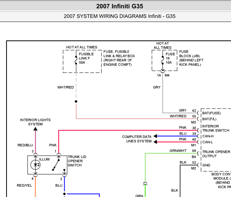This screenshot has height=197, width=231.
Task: Click the 'GRY' label beside vertical gray wire
Action: [156, 87]
